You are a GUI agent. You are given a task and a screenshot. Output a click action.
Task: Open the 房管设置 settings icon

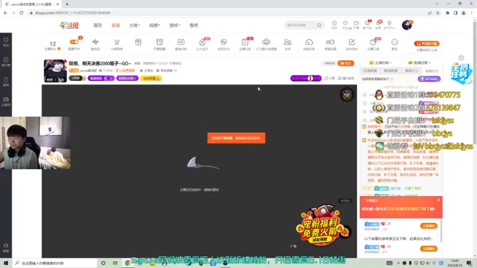[x=330, y=43]
